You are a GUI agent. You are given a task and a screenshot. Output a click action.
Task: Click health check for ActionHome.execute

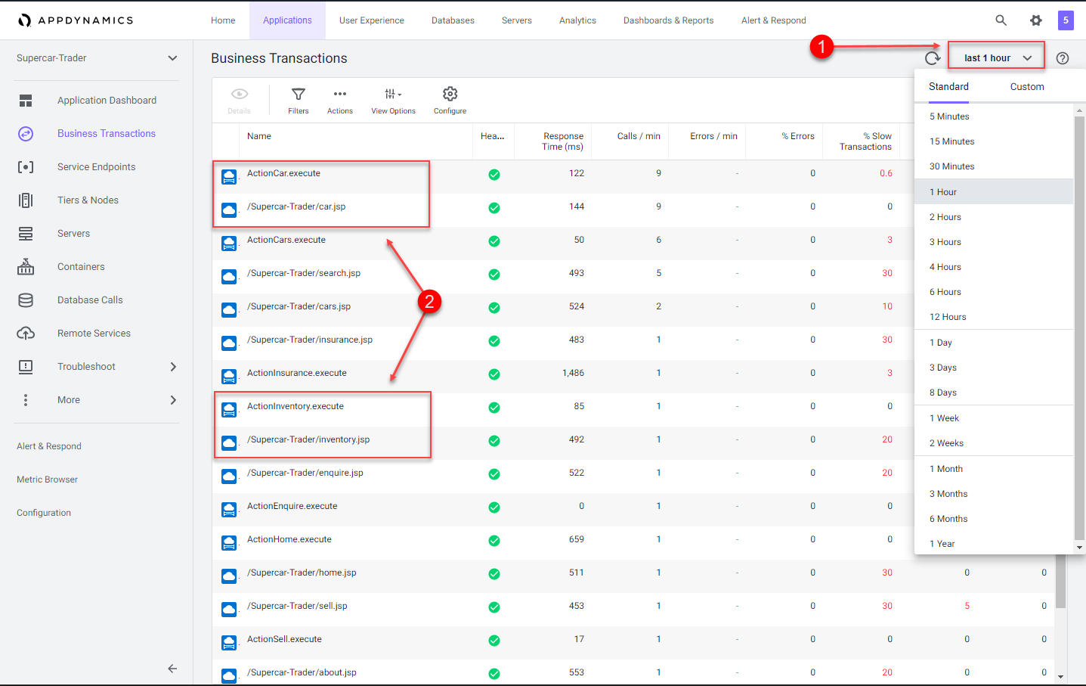tap(494, 541)
